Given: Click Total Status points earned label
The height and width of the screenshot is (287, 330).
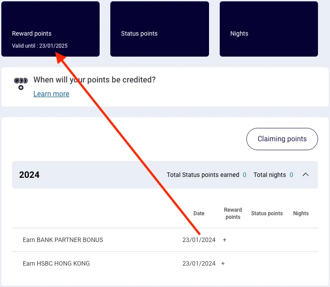Looking at the screenshot, I should click(203, 175).
